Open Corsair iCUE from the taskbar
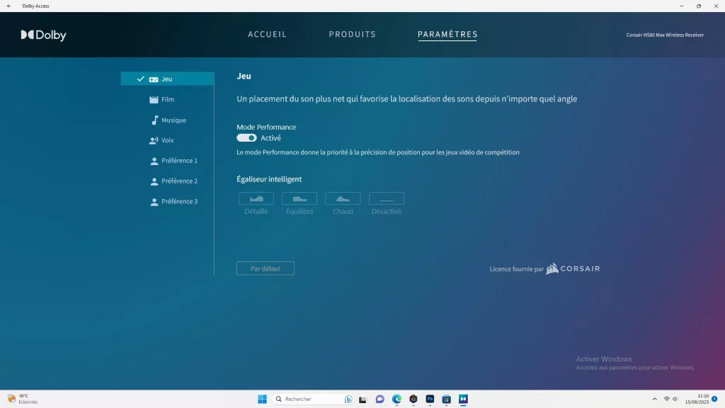 click(x=413, y=399)
